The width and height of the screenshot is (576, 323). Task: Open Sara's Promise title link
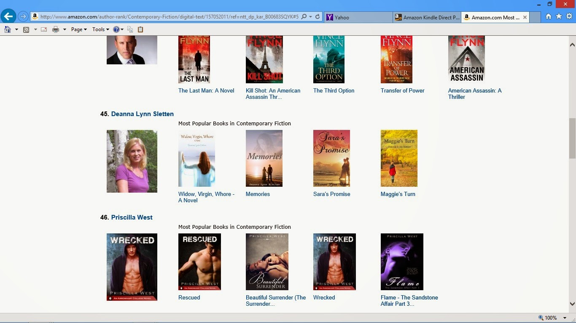(x=331, y=194)
